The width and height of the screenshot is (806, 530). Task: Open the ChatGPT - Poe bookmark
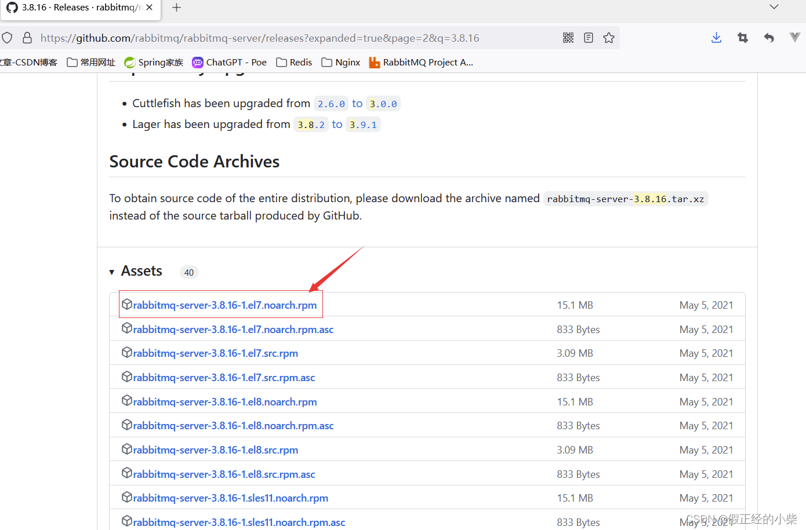click(230, 62)
